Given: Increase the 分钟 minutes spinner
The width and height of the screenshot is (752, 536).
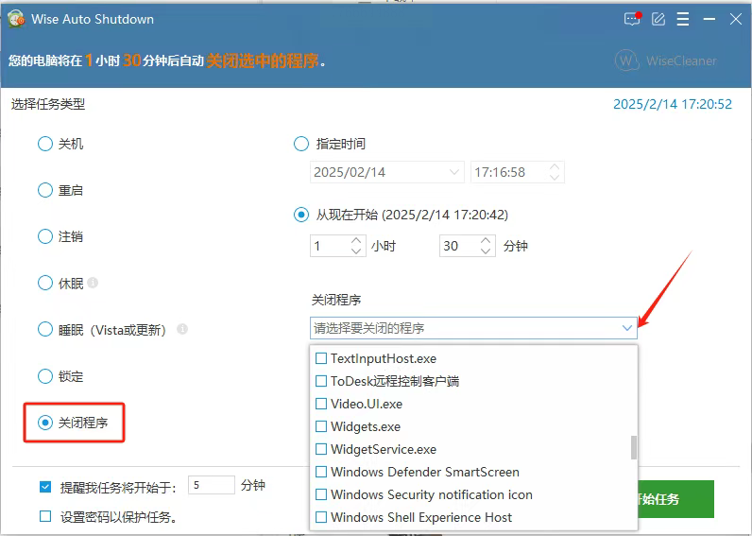Looking at the screenshot, I should [x=486, y=241].
